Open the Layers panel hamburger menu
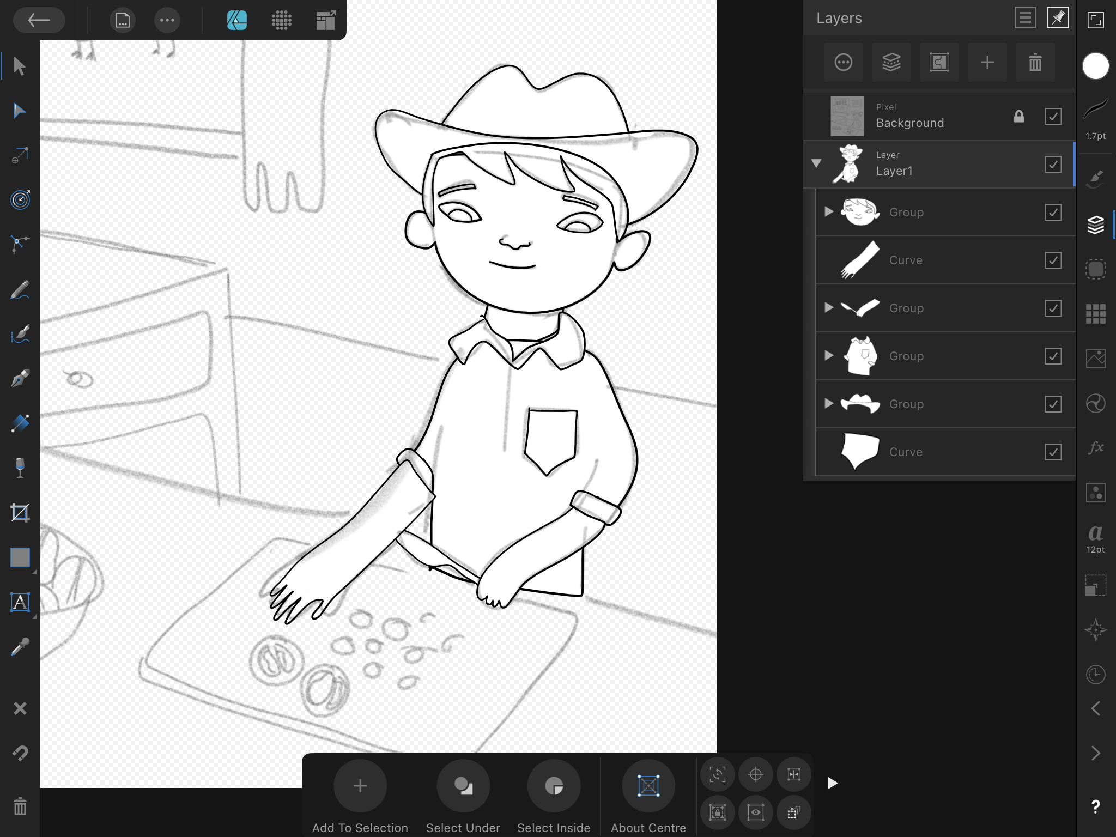Image resolution: width=1116 pixels, height=837 pixels. pyautogui.click(x=1024, y=18)
